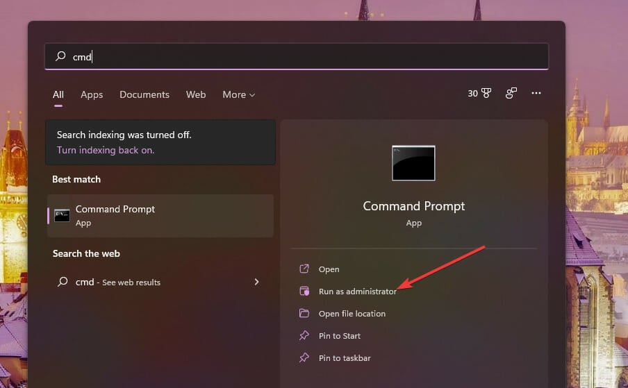The width and height of the screenshot is (628, 388).
Task: Click Open in the details pane
Action: [x=329, y=269]
